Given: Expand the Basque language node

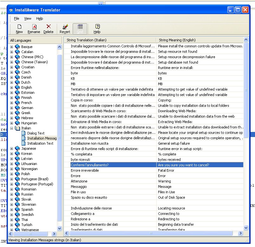Looking at the screenshot, I should coord(11,47).
